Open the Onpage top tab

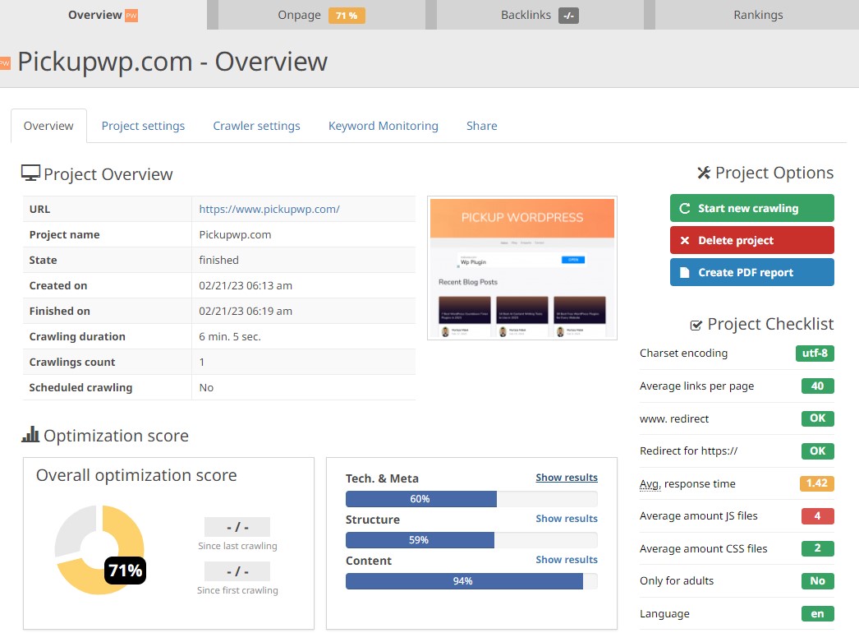(x=322, y=15)
